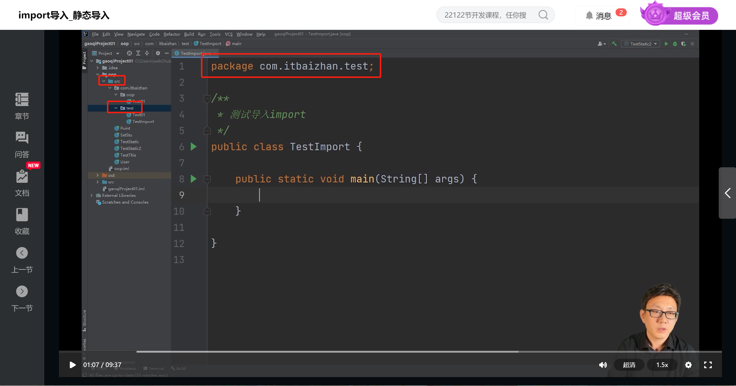The height and width of the screenshot is (386, 736).
Task: Open the File menu in IntelliJ
Action: (95, 34)
